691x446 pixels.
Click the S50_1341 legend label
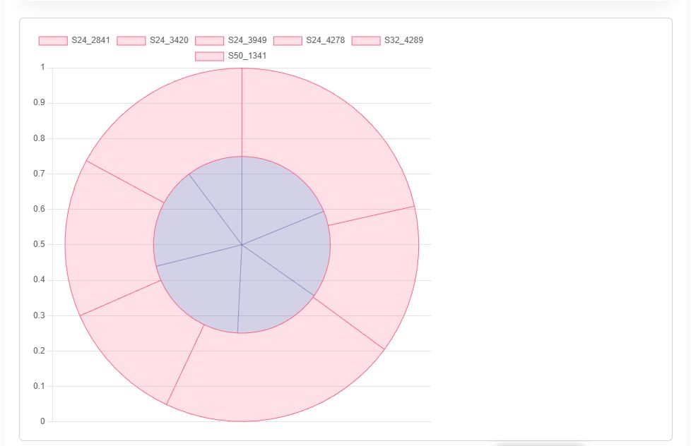[247, 56]
